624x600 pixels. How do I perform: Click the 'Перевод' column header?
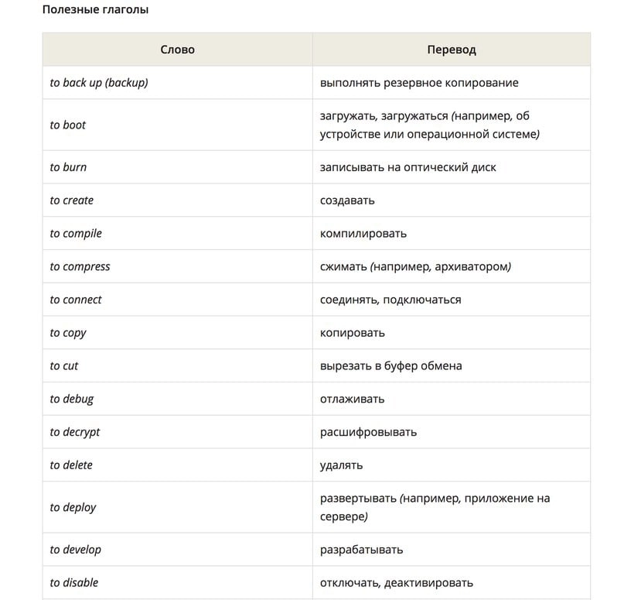coord(452,50)
